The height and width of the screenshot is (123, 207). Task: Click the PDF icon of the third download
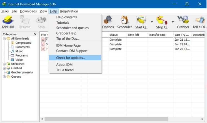tap(43, 49)
